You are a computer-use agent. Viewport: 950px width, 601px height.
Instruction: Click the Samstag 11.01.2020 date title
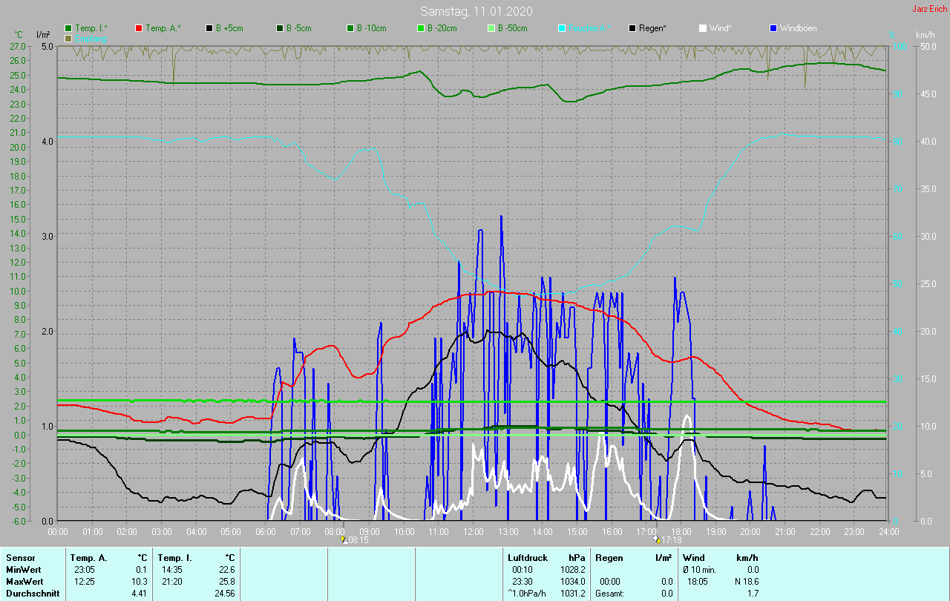coord(475,11)
